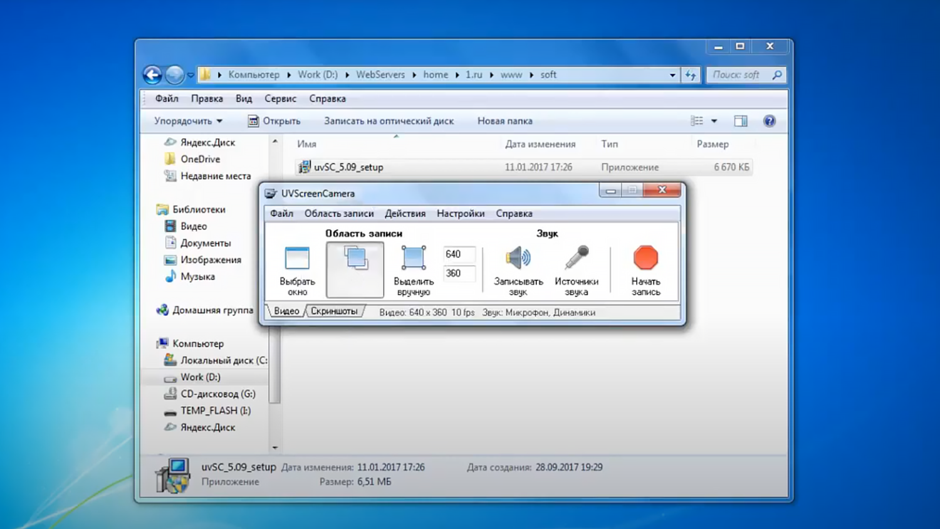Screen dimensions: 940x529
Task: Click the full-screen capture area icon
Action: click(x=355, y=258)
